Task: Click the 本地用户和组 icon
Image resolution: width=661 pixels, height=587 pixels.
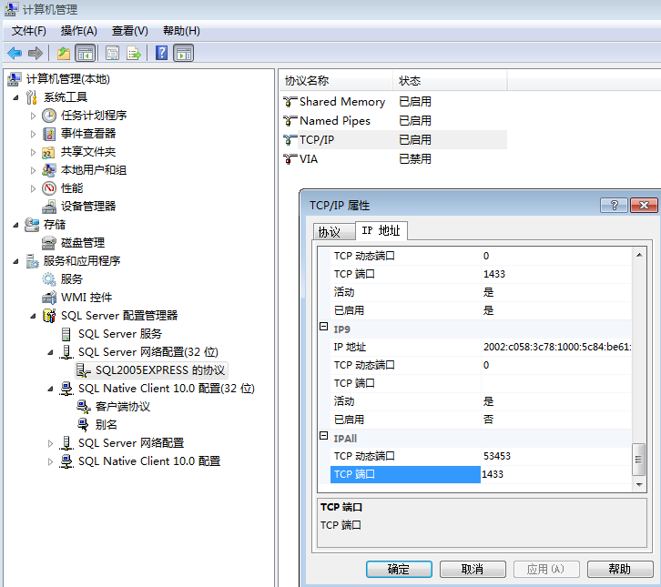Action: pyautogui.click(x=49, y=170)
